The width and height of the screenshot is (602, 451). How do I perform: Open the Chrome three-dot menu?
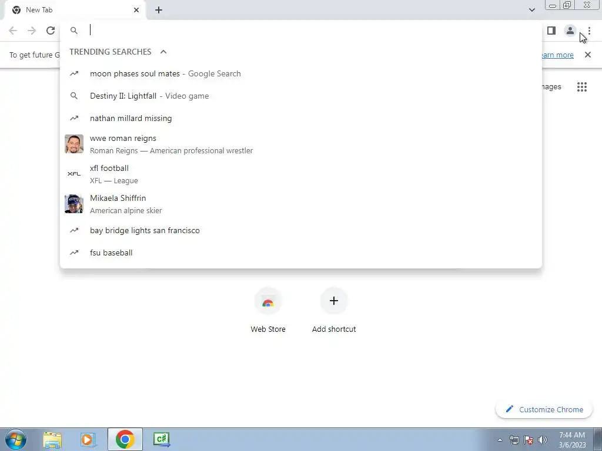[x=589, y=31]
